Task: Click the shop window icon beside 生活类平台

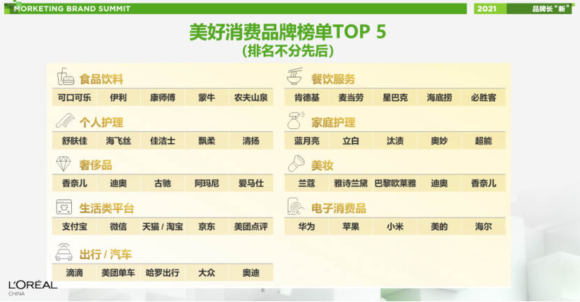Action: pyautogui.click(x=64, y=207)
